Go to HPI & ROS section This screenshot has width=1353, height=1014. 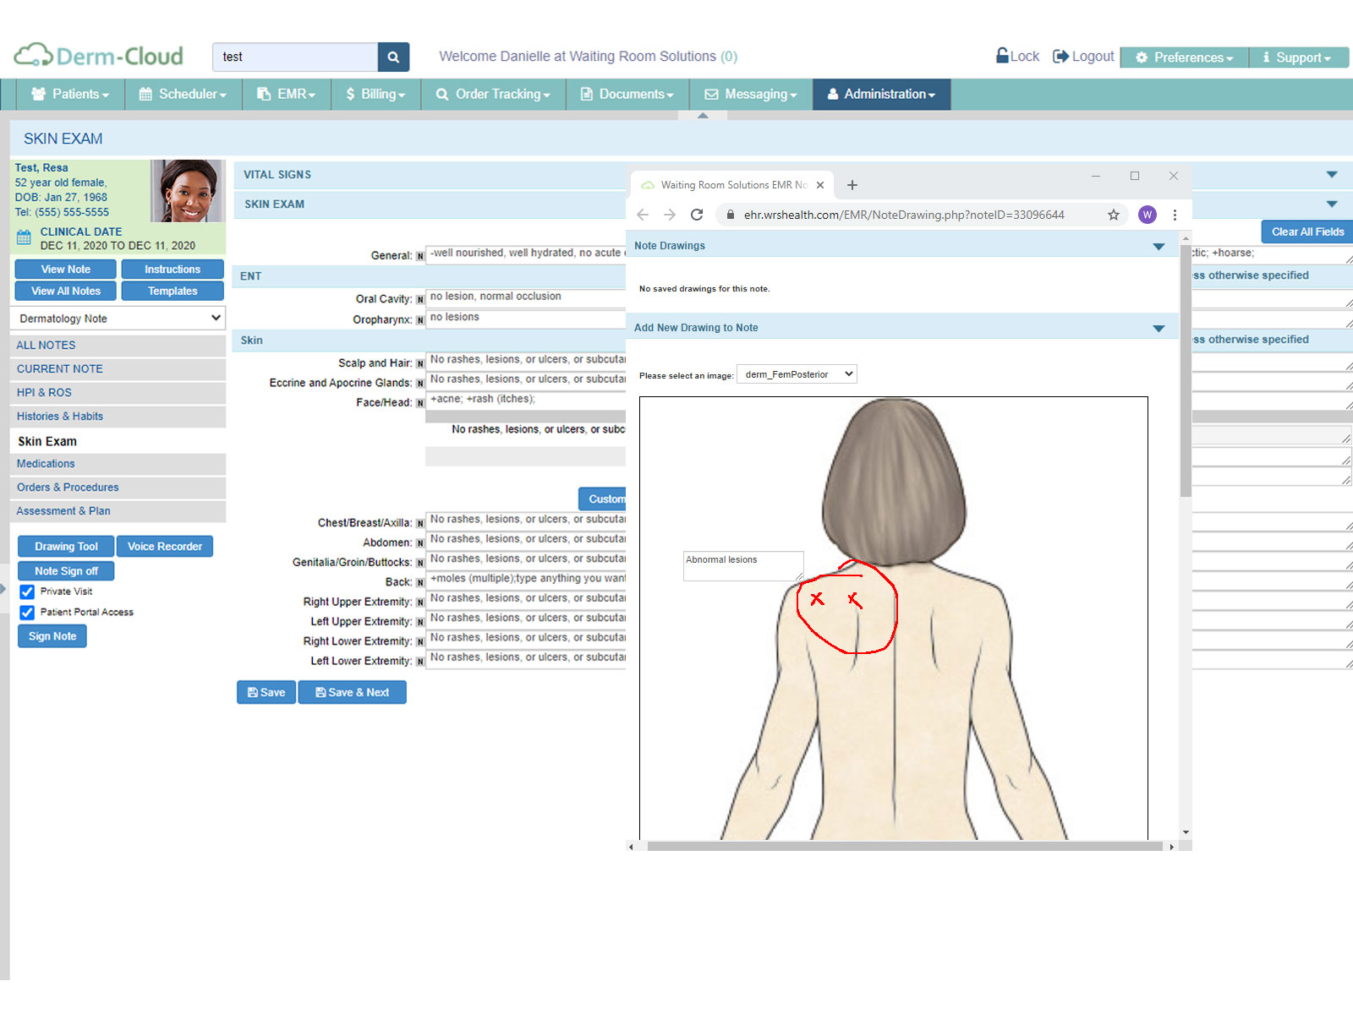coord(118,393)
